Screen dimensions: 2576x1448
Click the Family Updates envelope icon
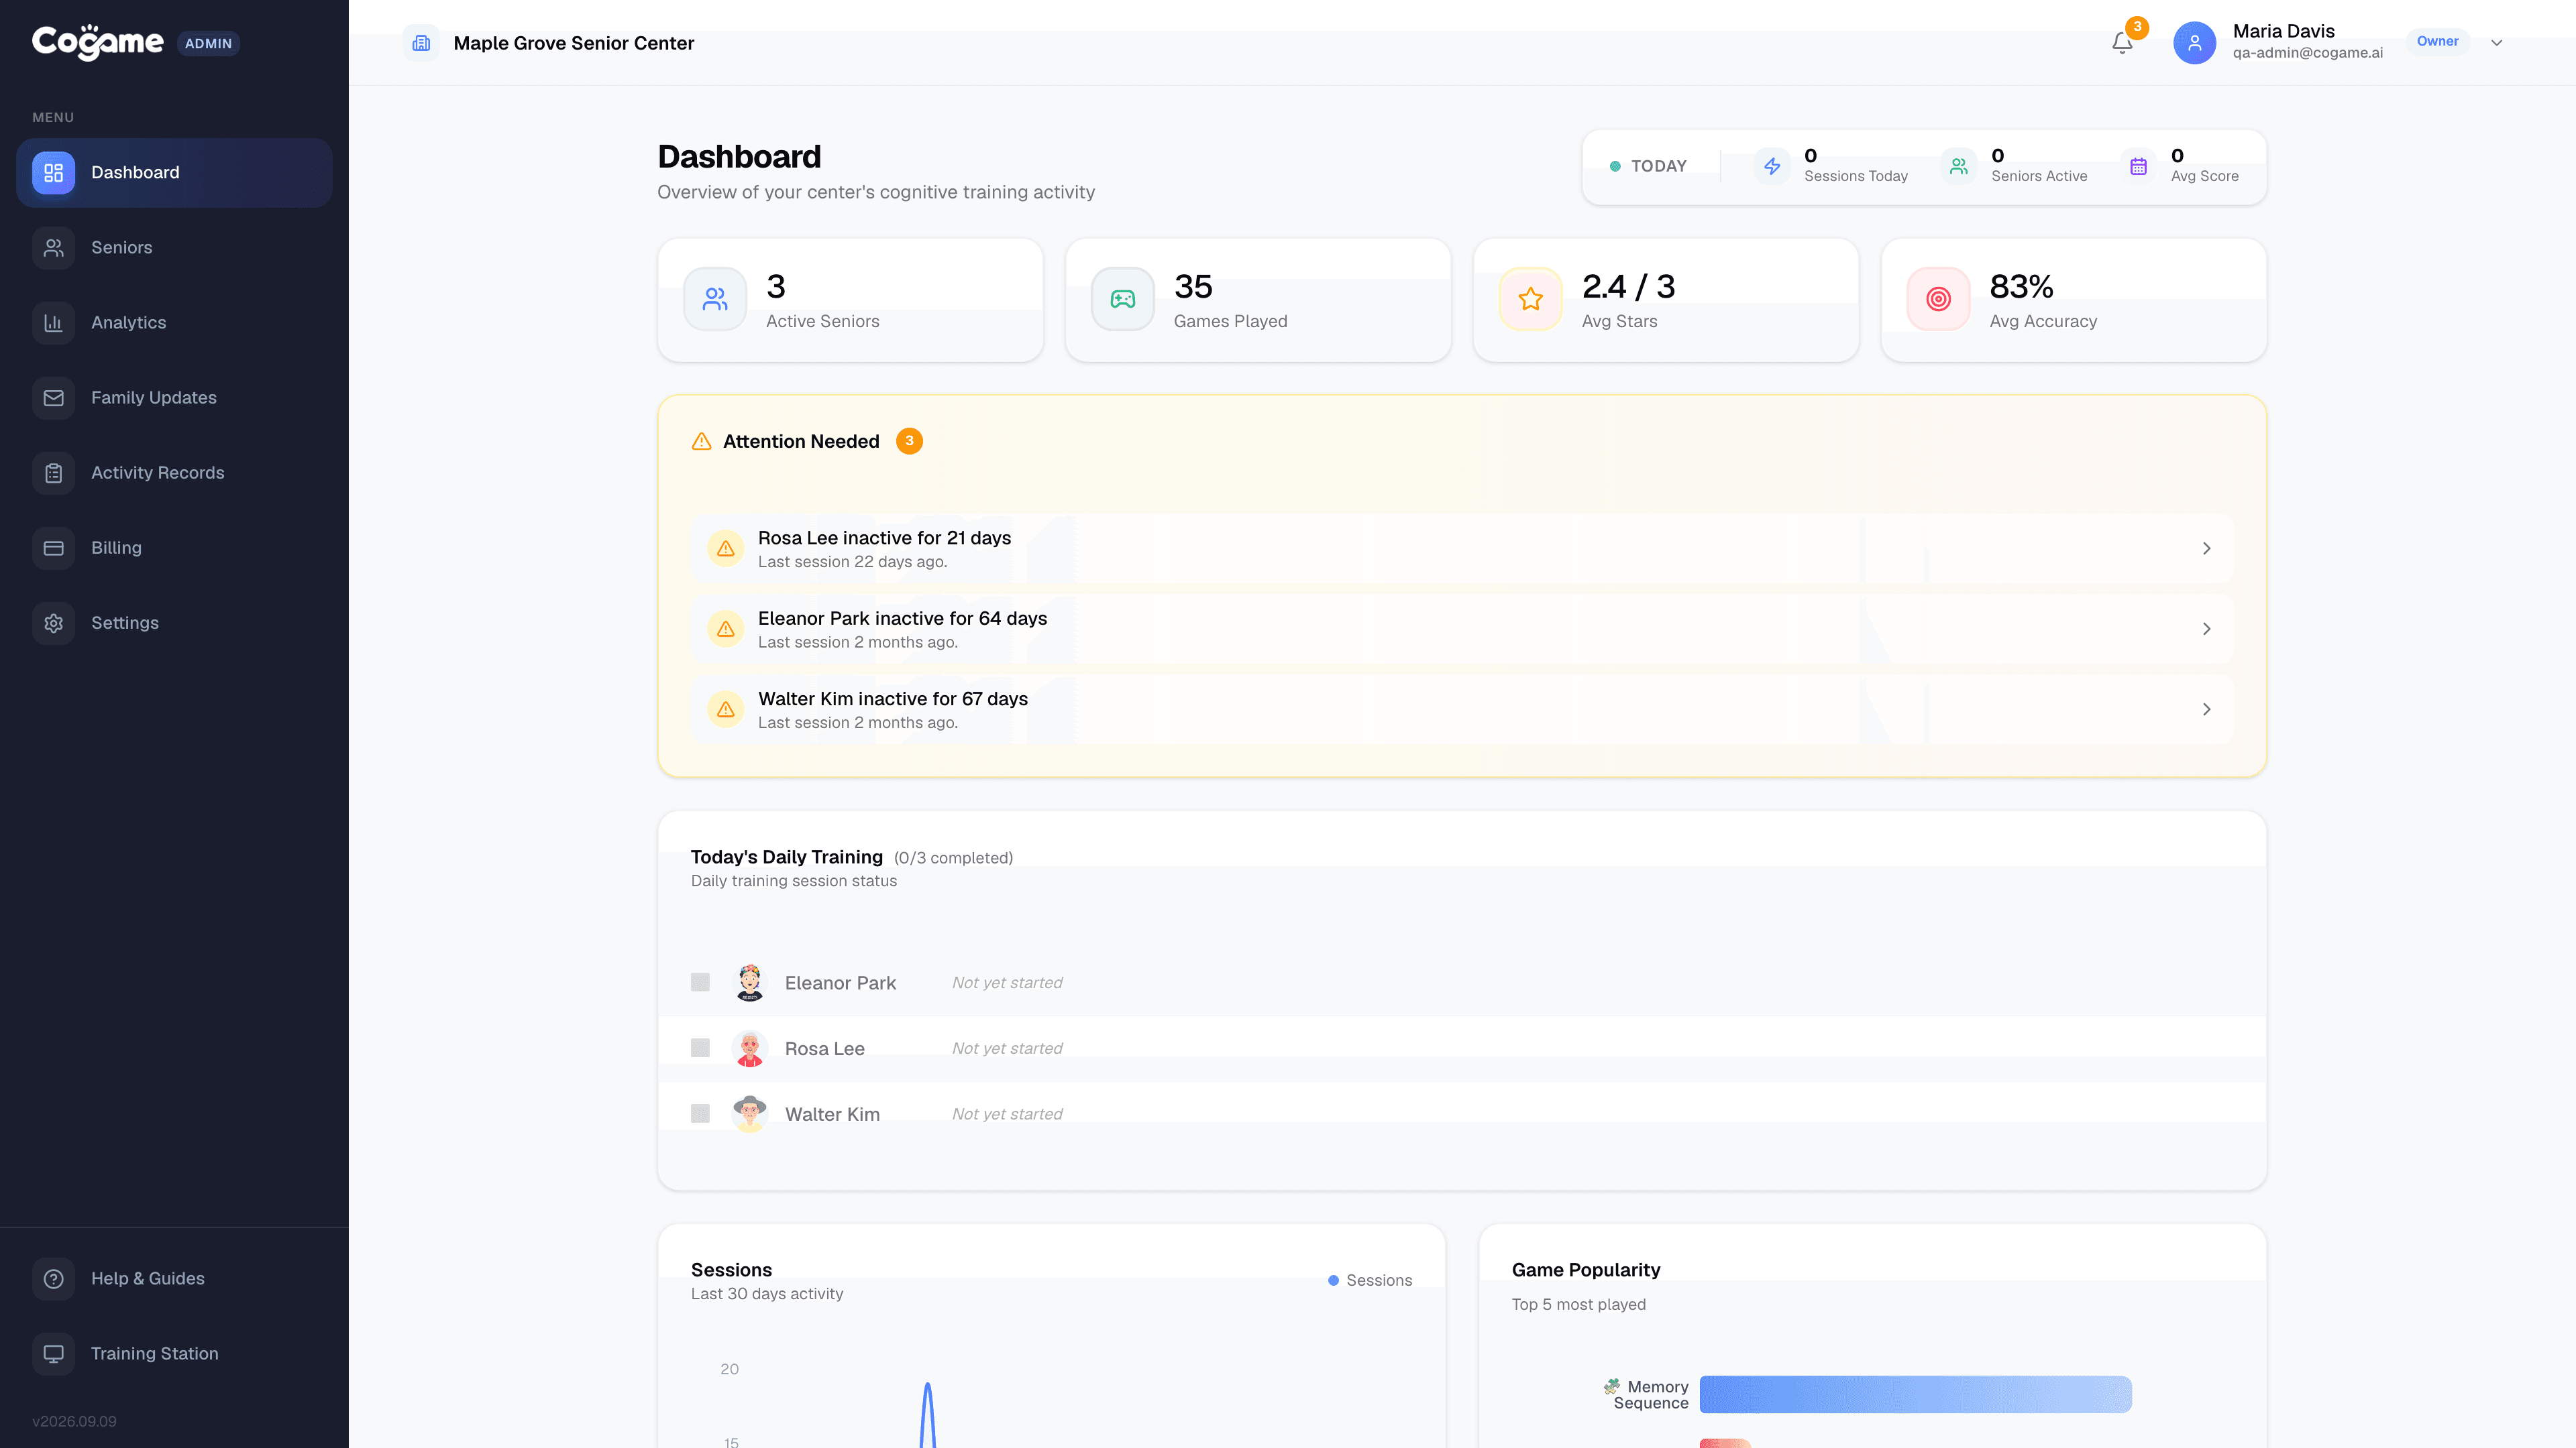(54, 398)
